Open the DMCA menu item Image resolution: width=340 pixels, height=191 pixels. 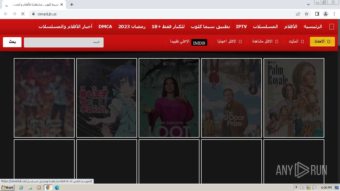105,27
